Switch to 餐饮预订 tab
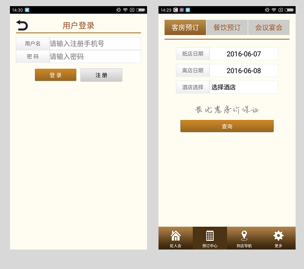This screenshot has width=304, height=269. click(x=227, y=27)
